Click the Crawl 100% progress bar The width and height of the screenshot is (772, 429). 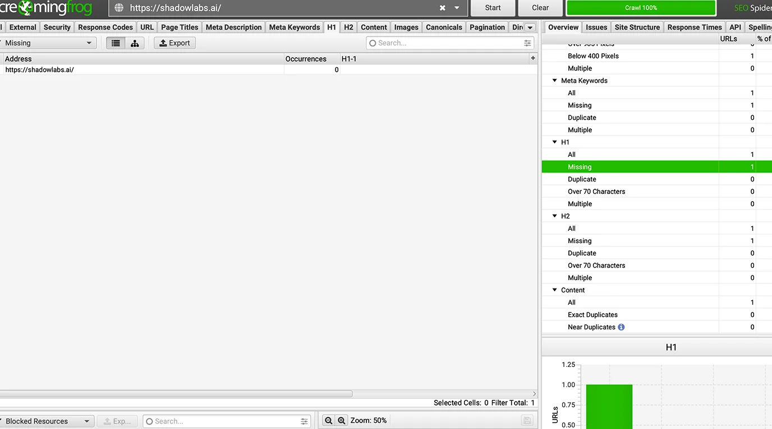click(x=641, y=8)
